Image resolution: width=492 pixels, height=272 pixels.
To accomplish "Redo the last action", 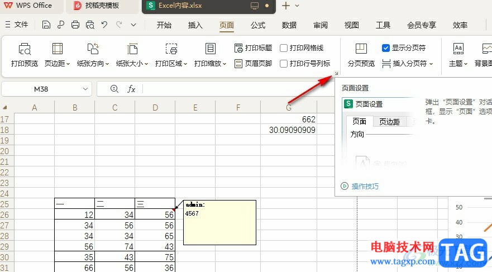I will coord(119,25).
